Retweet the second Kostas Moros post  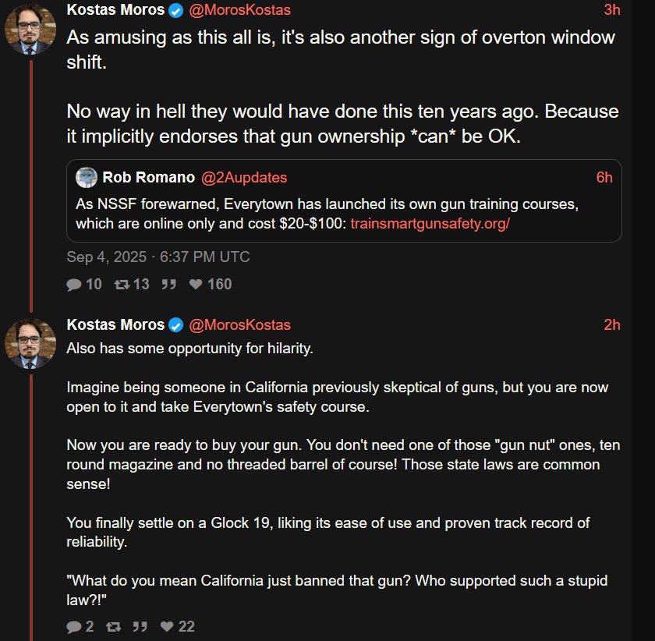coord(114,626)
